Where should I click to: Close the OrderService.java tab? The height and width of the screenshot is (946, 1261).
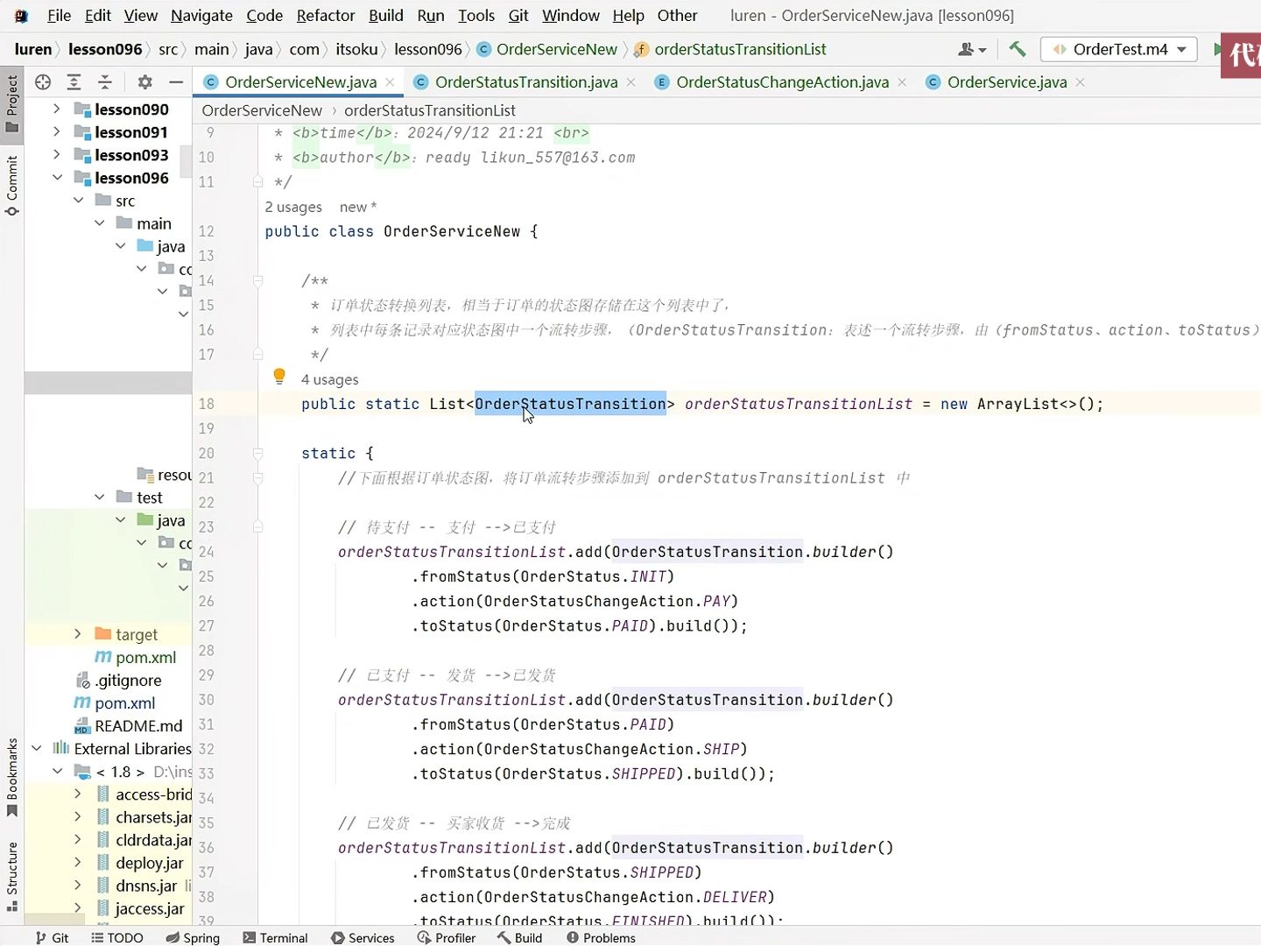tap(1080, 81)
